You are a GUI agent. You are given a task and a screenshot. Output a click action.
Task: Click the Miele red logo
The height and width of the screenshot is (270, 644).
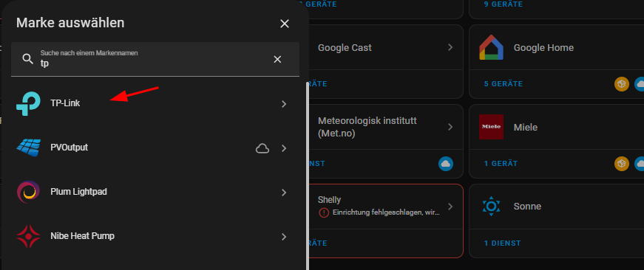[x=491, y=127]
